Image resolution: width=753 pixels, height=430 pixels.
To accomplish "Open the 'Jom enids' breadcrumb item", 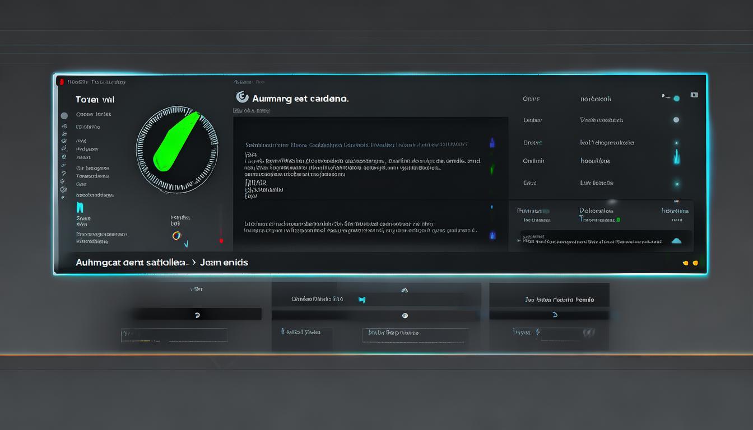I will click(x=224, y=262).
